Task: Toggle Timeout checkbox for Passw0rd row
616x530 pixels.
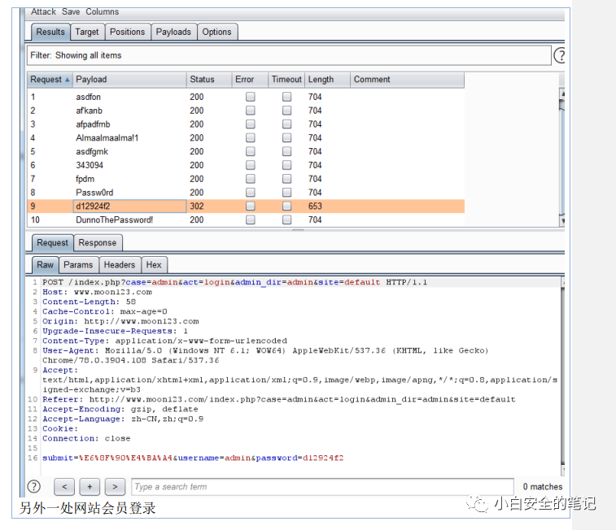Action: [x=286, y=192]
